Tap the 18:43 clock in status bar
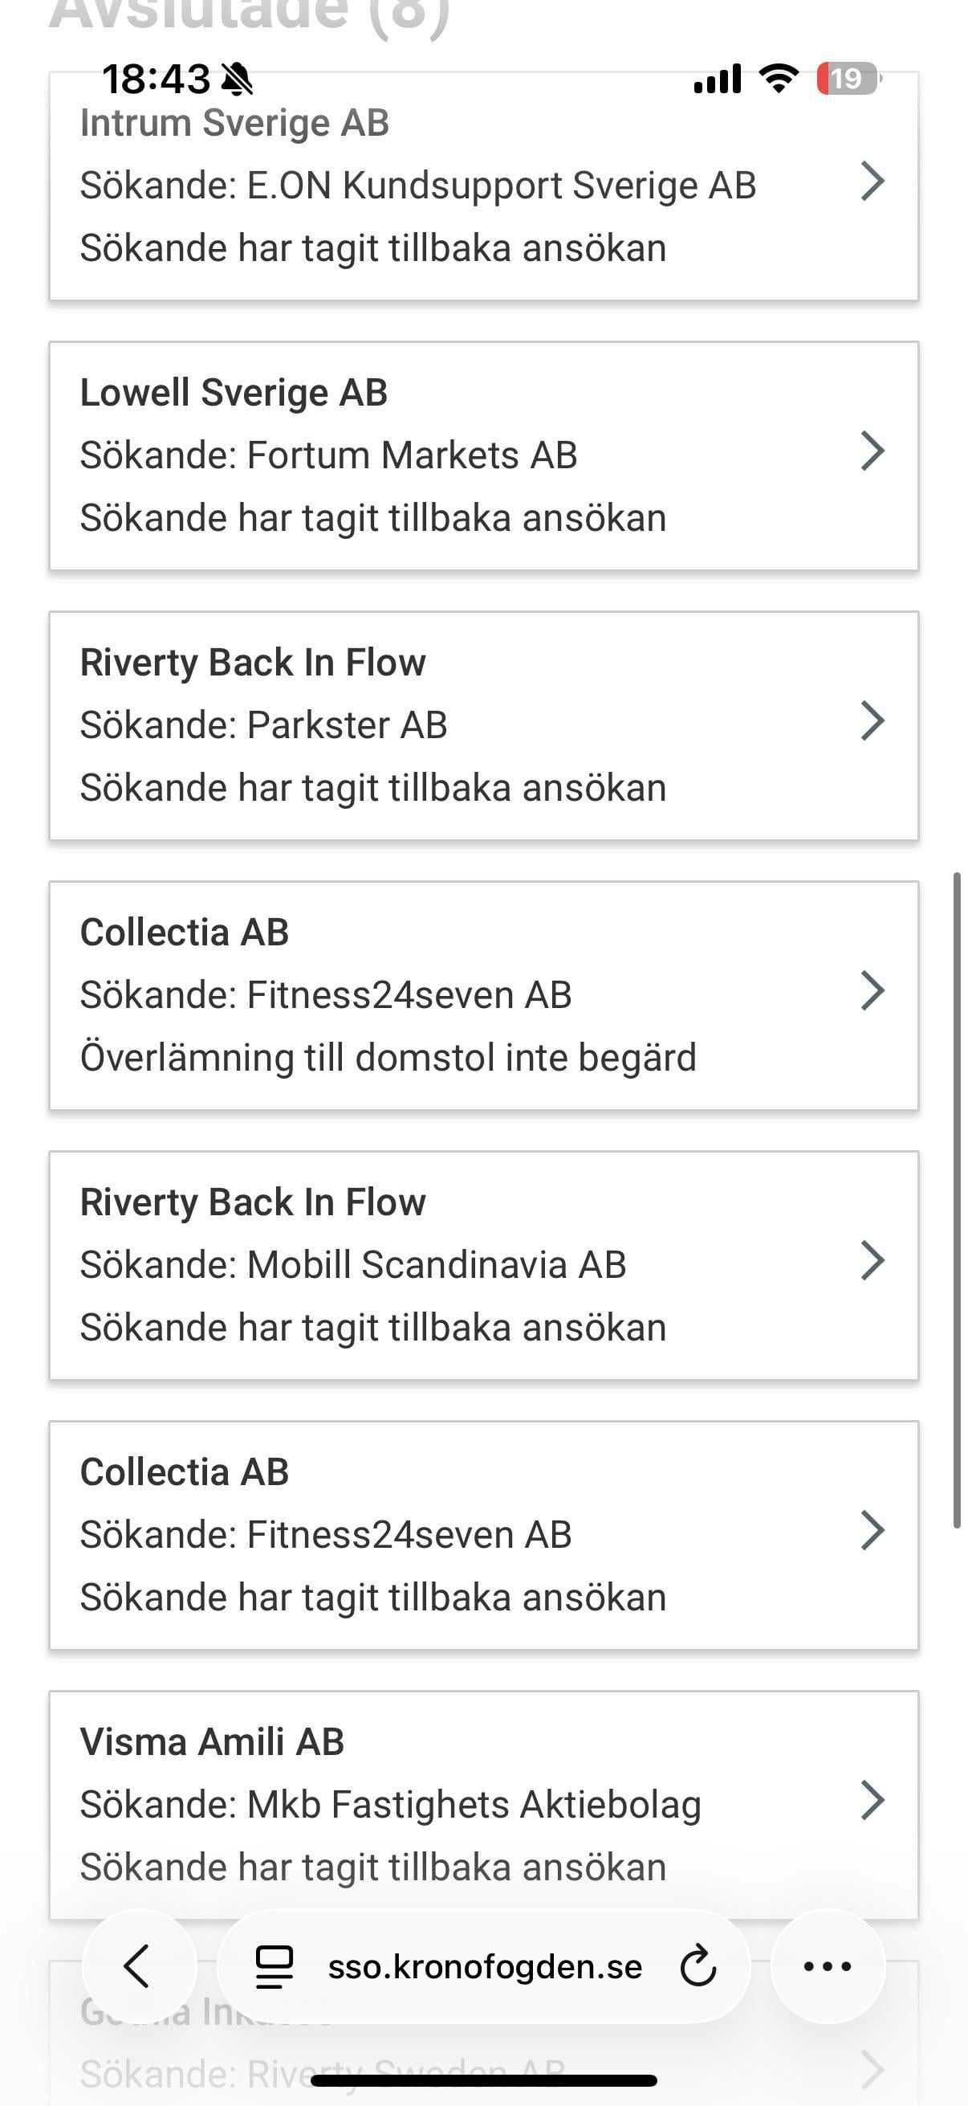This screenshot has height=2106, width=968. [156, 80]
